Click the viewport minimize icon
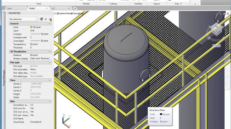 [x=221, y=14]
